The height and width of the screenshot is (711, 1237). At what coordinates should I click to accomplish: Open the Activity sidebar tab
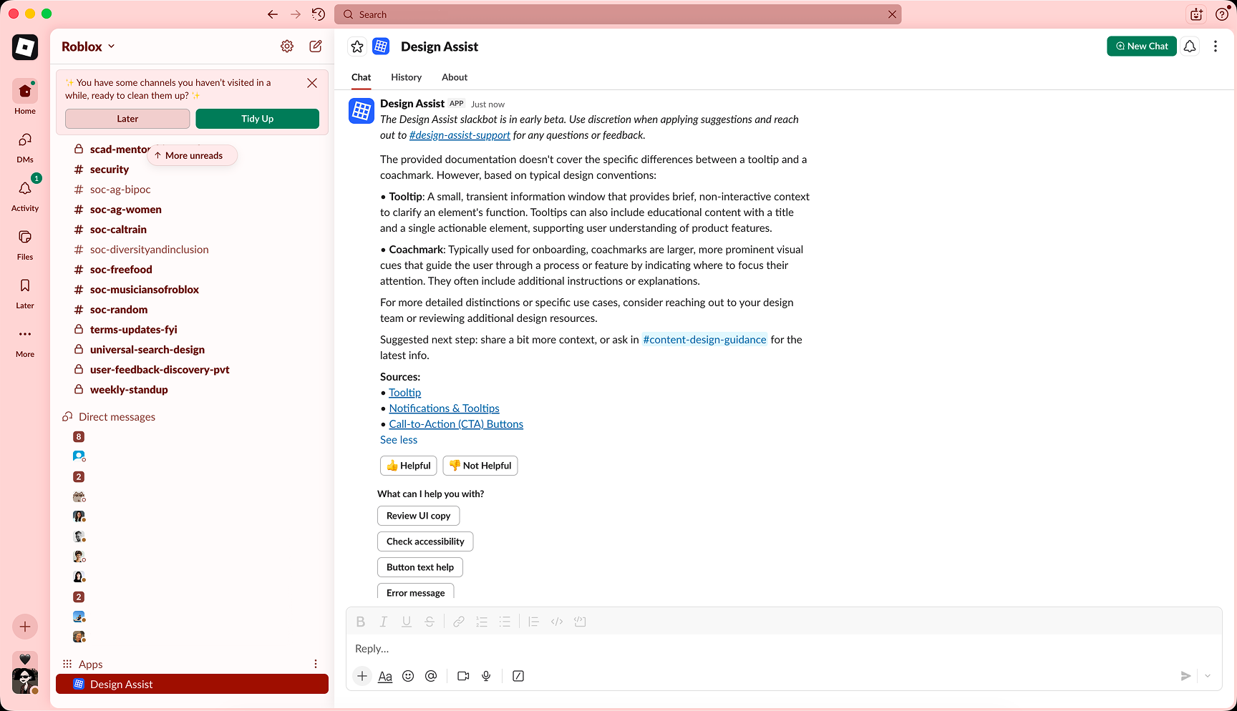[25, 195]
